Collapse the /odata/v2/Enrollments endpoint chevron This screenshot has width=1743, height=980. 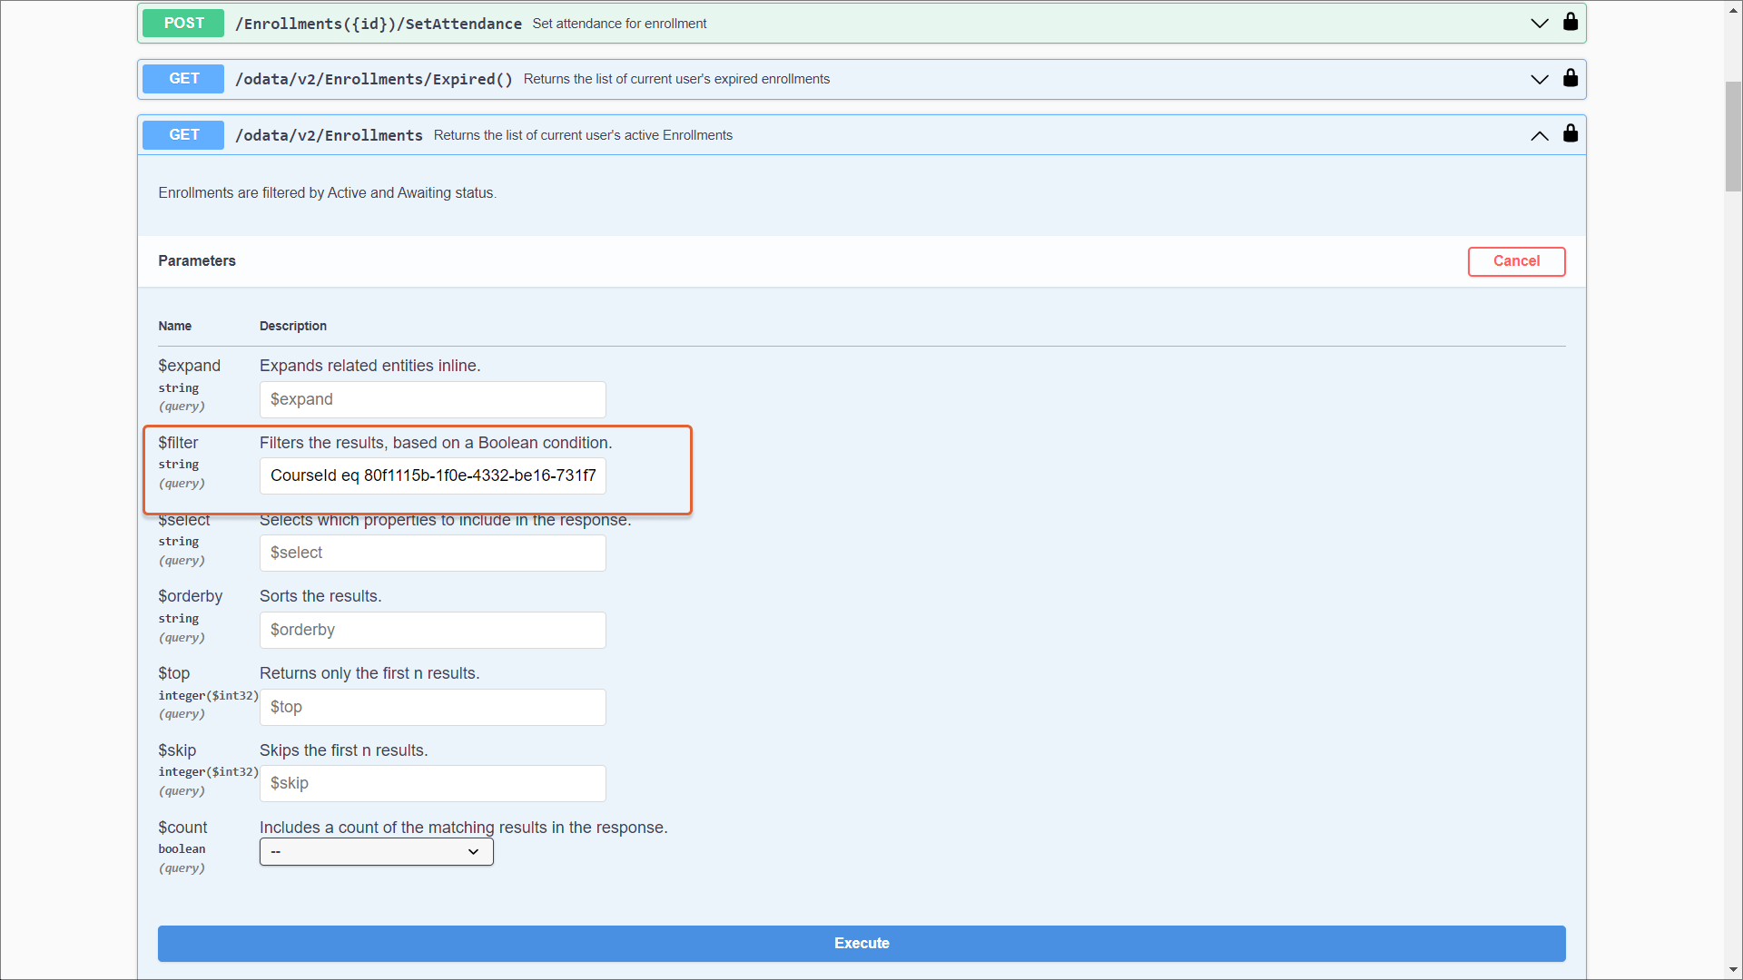pos(1540,136)
